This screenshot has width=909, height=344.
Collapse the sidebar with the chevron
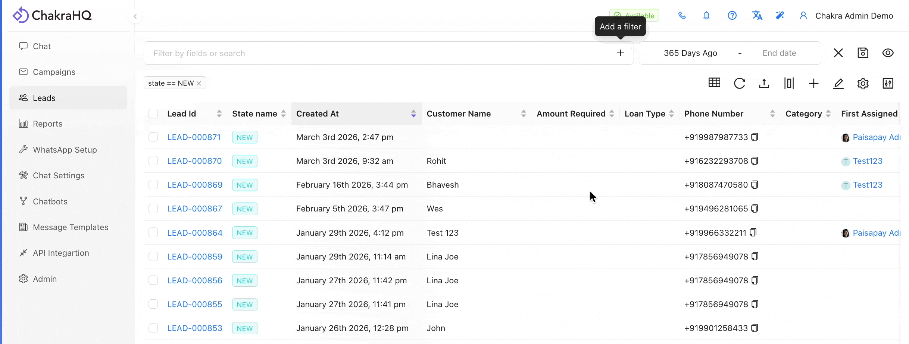[x=135, y=16]
